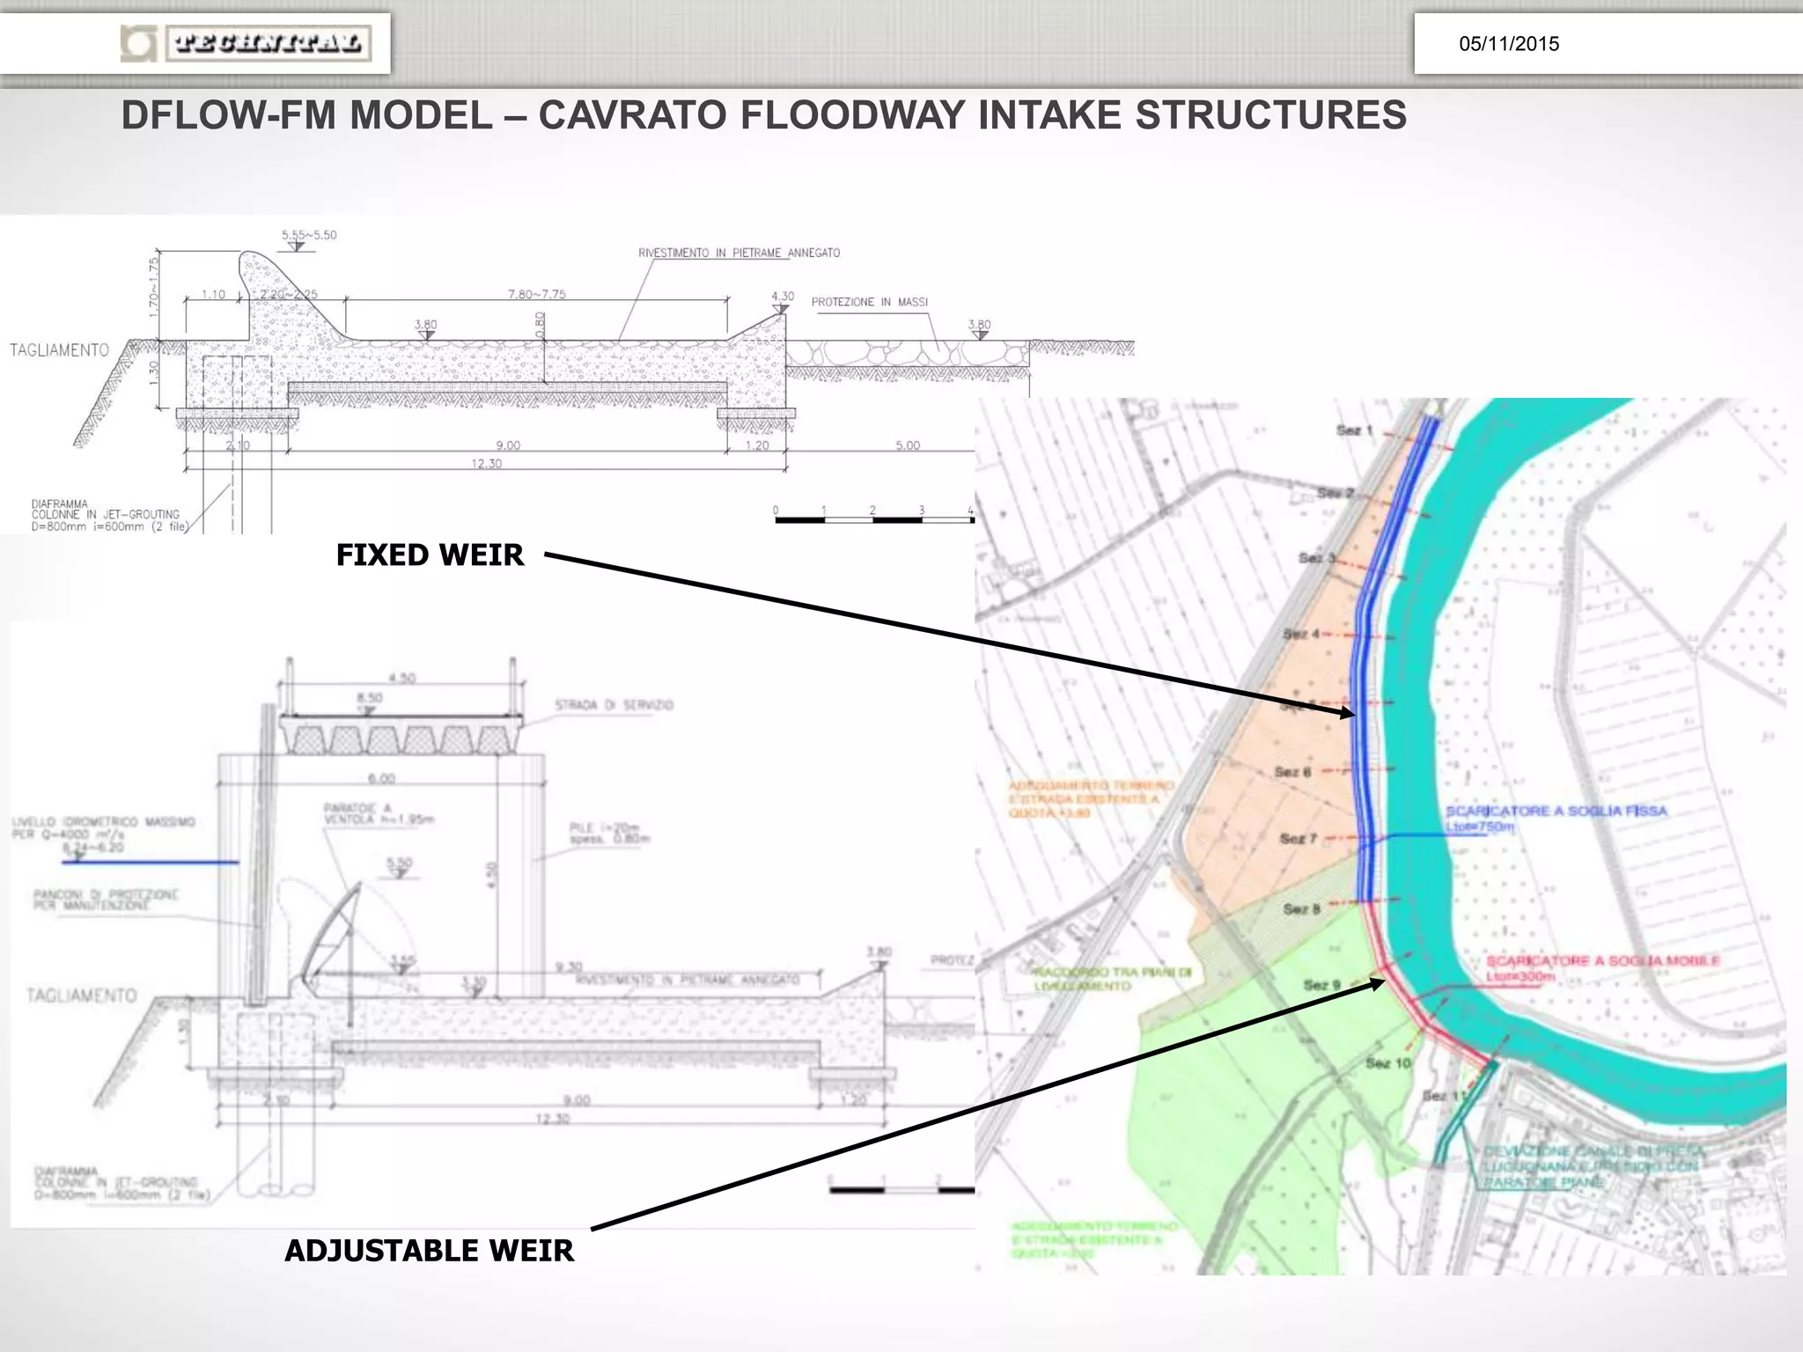Select the date 05/11/2015 in the header
This screenshot has width=1803, height=1352.
click(x=1508, y=44)
